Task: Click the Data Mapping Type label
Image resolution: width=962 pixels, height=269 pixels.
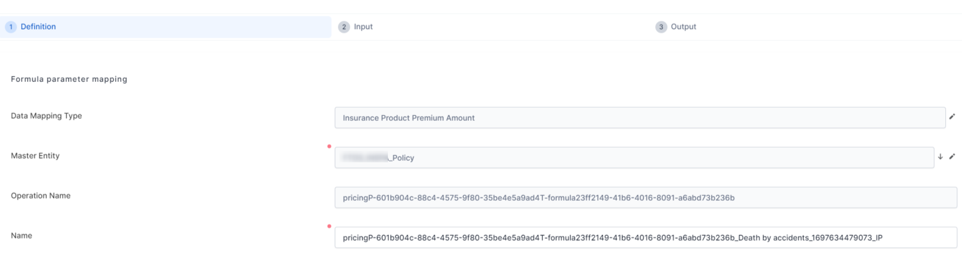Action: tap(47, 116)
